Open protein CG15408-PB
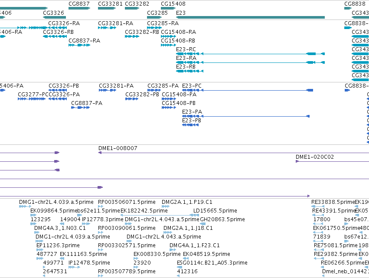369x278 pixels. pyautogui.click(x=169, y=108)
